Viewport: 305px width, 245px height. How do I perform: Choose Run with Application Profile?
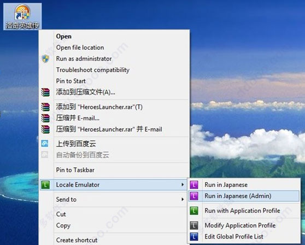pos(244,211)
